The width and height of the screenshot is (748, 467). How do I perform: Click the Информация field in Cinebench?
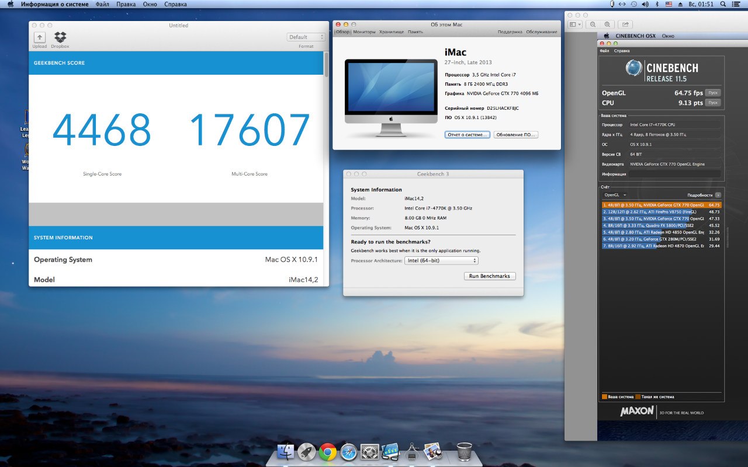point(675,174)
